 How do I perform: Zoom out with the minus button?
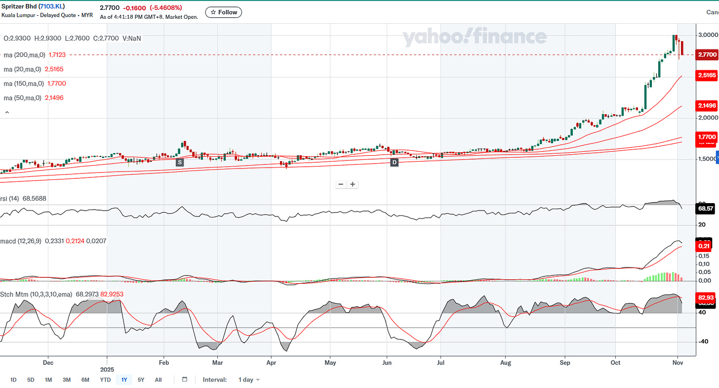[x=341, y=184]
